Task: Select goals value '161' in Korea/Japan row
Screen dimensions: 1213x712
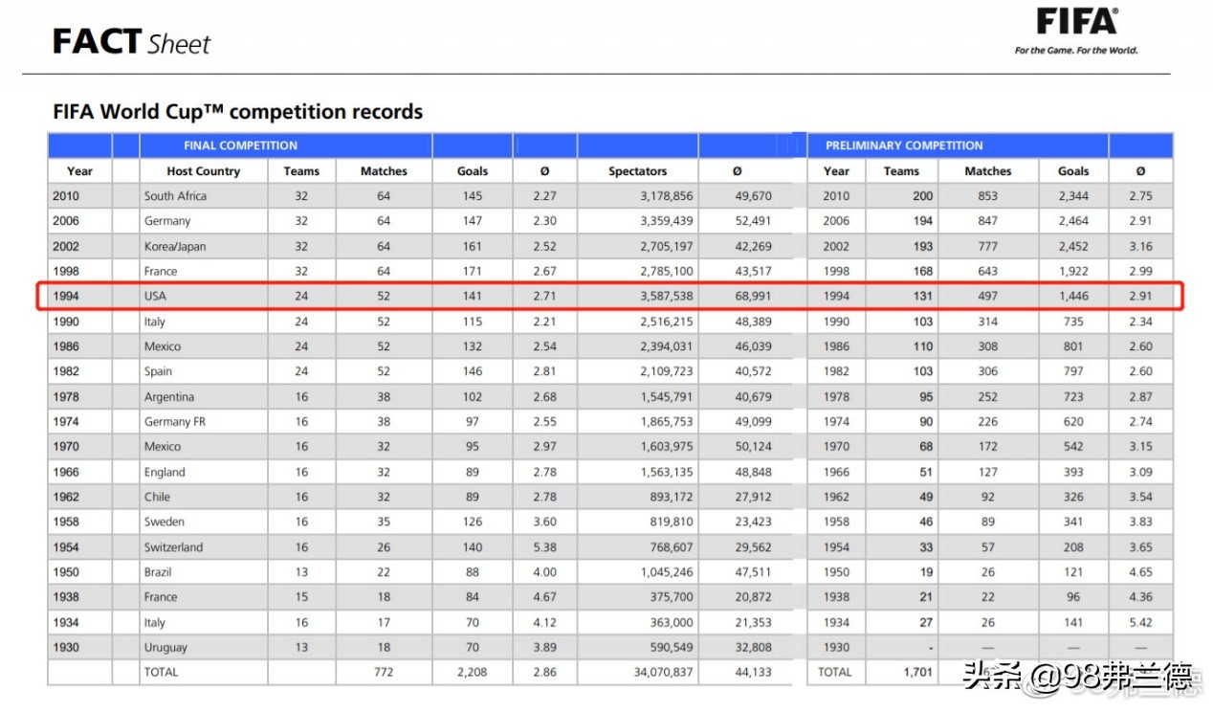Action: click(473, 247)
